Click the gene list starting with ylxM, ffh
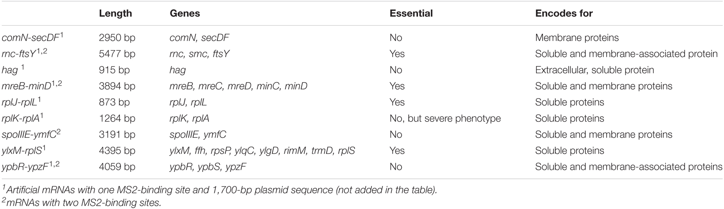The height and width of the screenshot is (209, 724). [262, 151]
